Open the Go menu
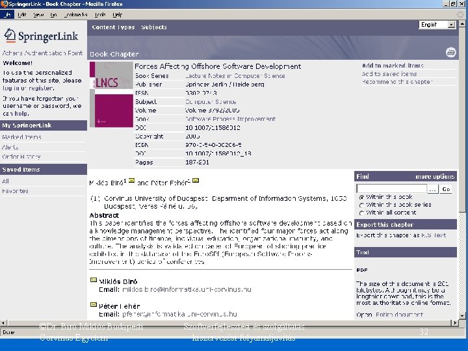The image size is (468, 351). tap(53, 14)
